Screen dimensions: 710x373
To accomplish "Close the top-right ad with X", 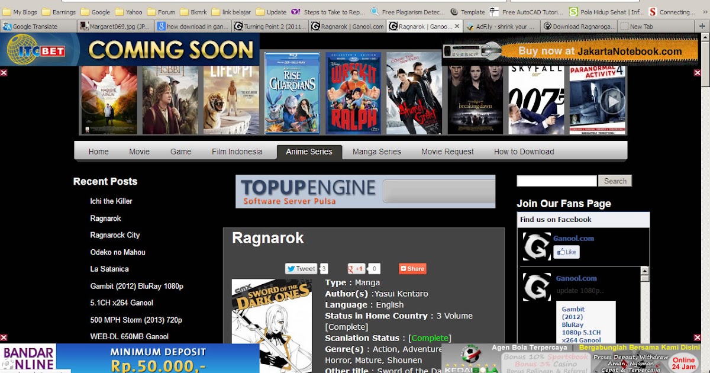I will click(697, 73).
